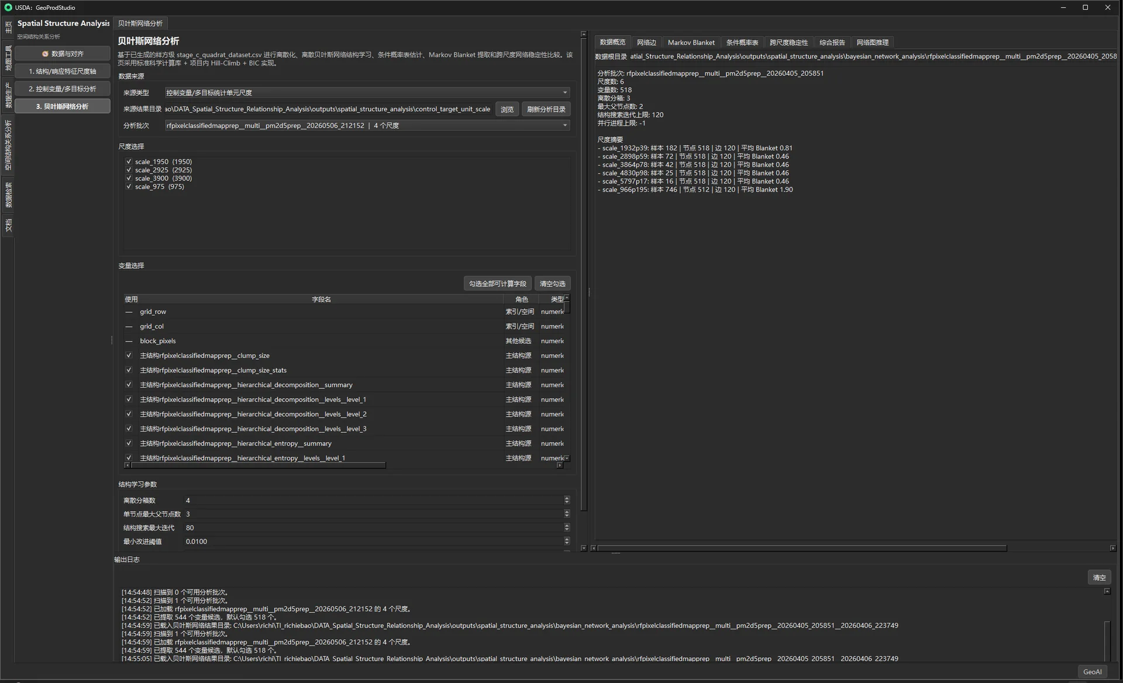The width and height of the screenshot is (1123, 683).
Task: Click the left panel vertical scrollbar
Action: pos(583,275)
